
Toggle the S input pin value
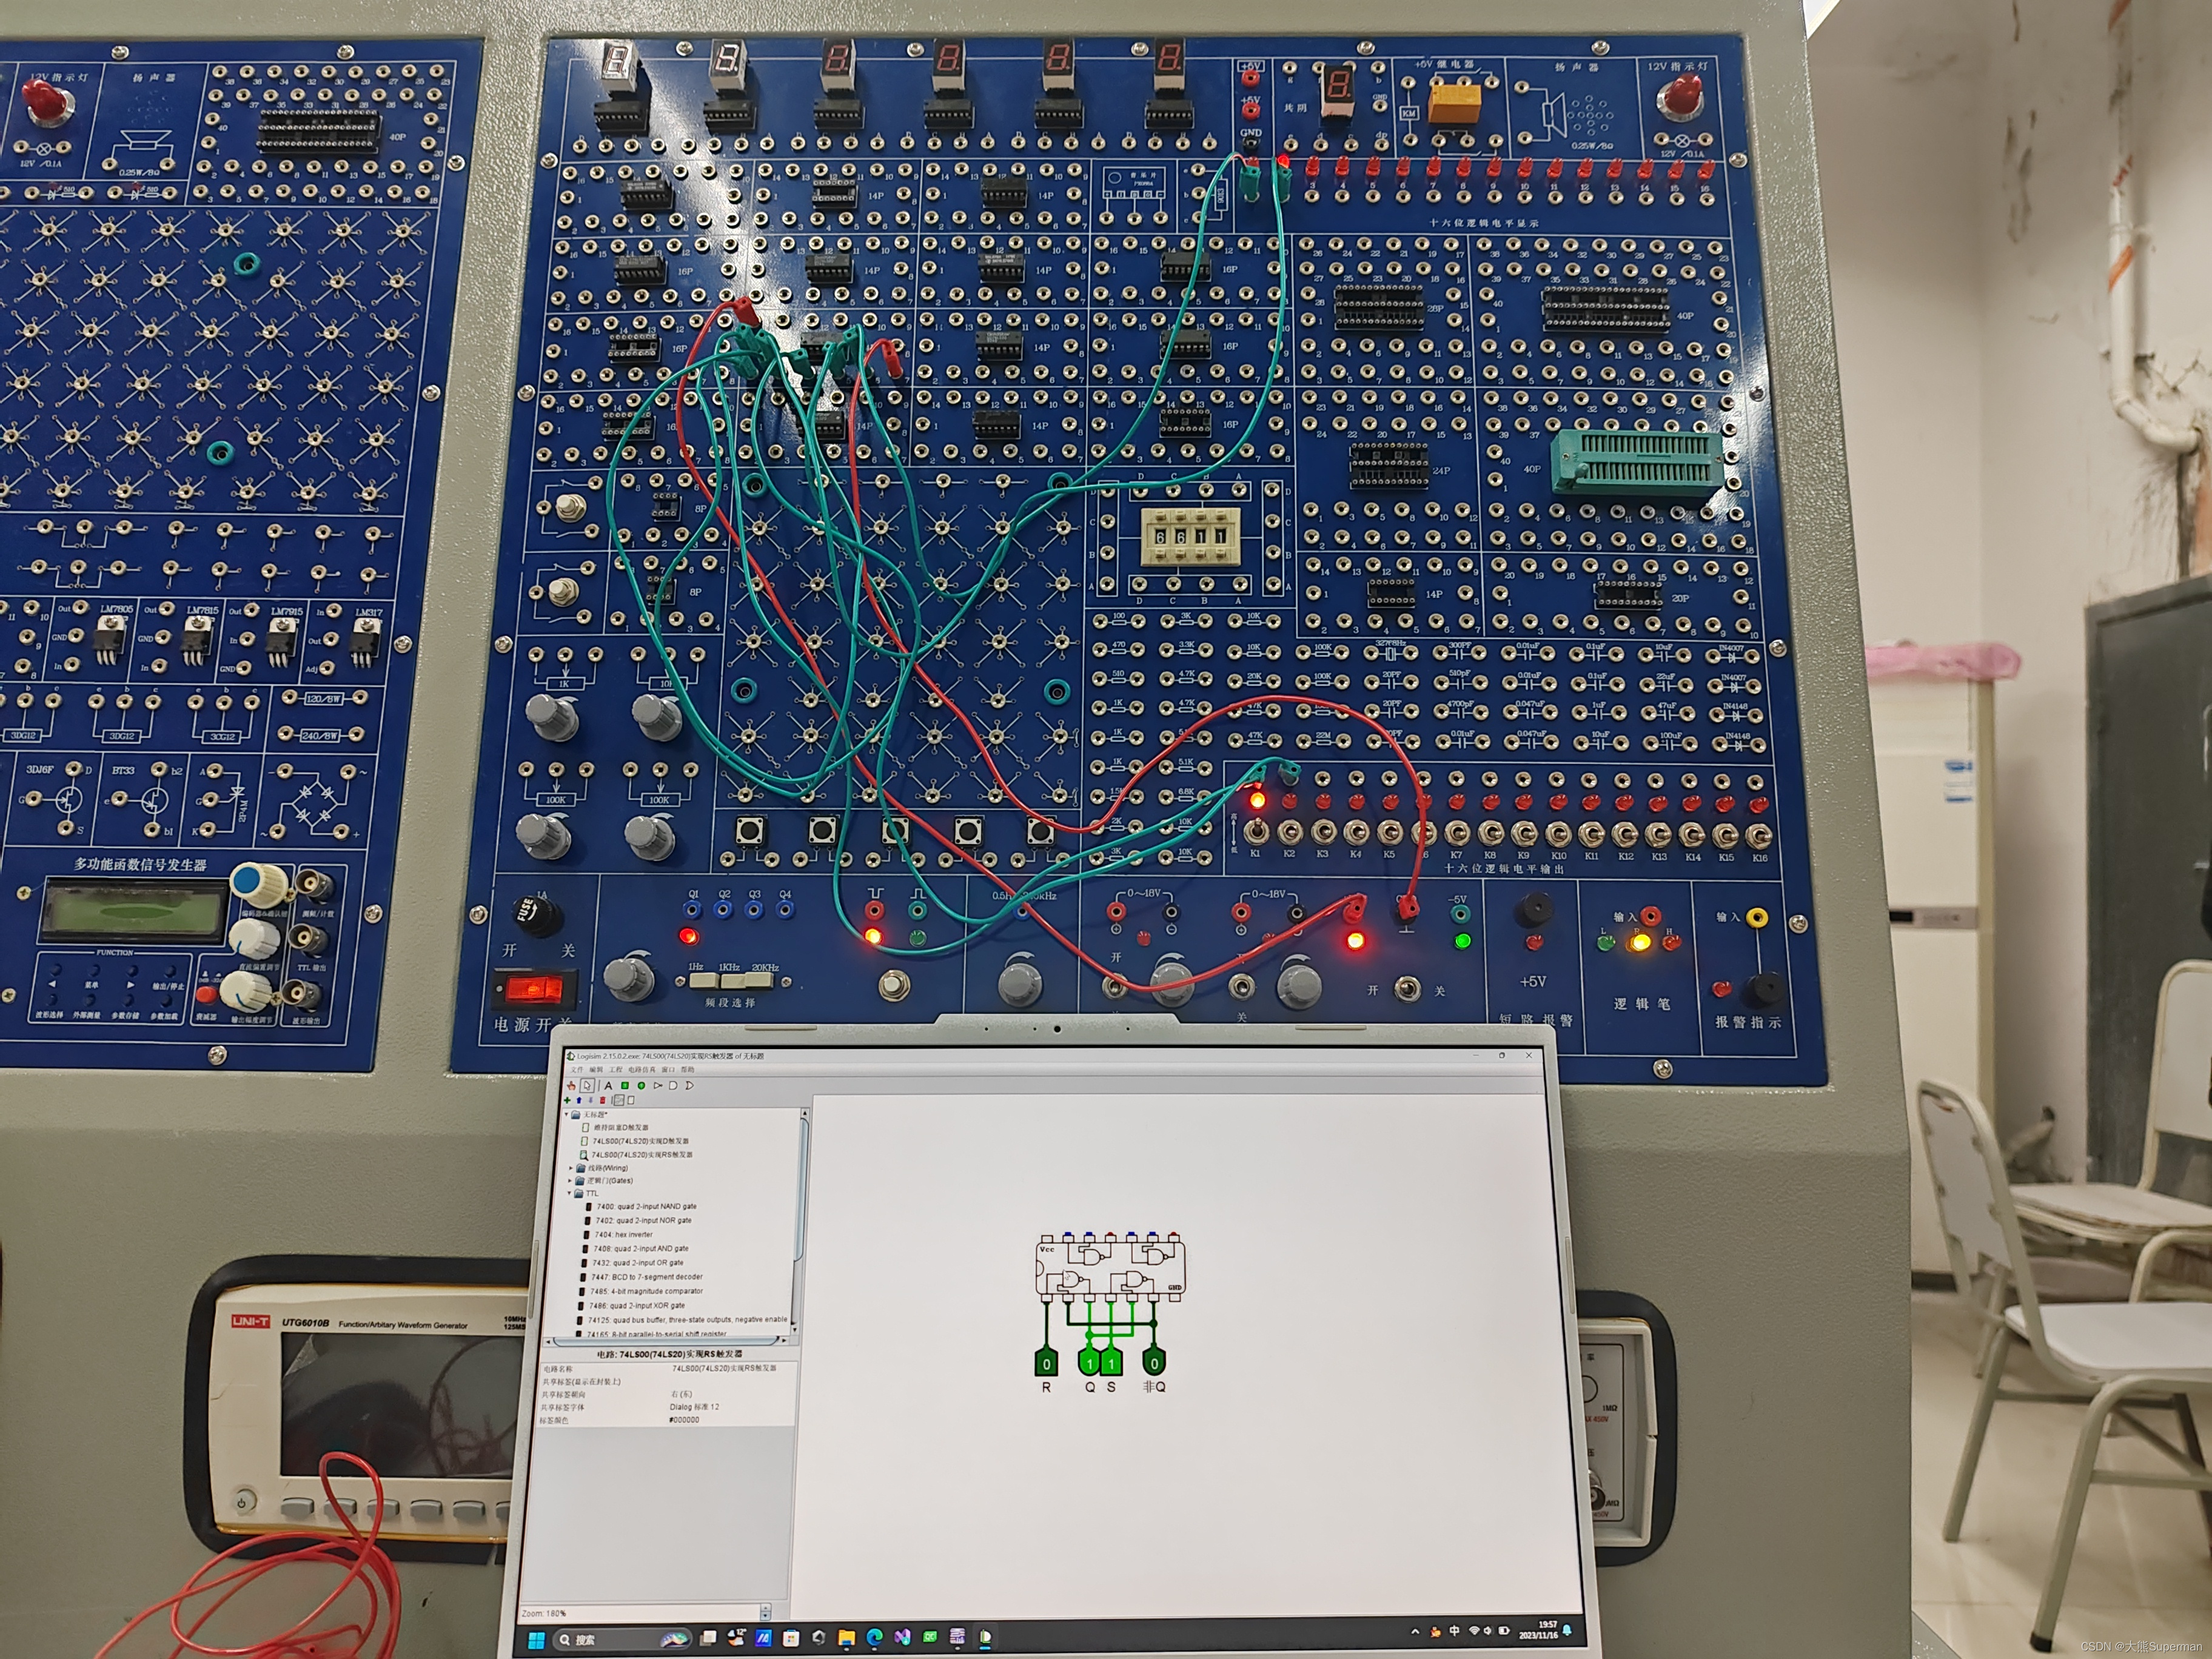[x=1111, y=1363]
